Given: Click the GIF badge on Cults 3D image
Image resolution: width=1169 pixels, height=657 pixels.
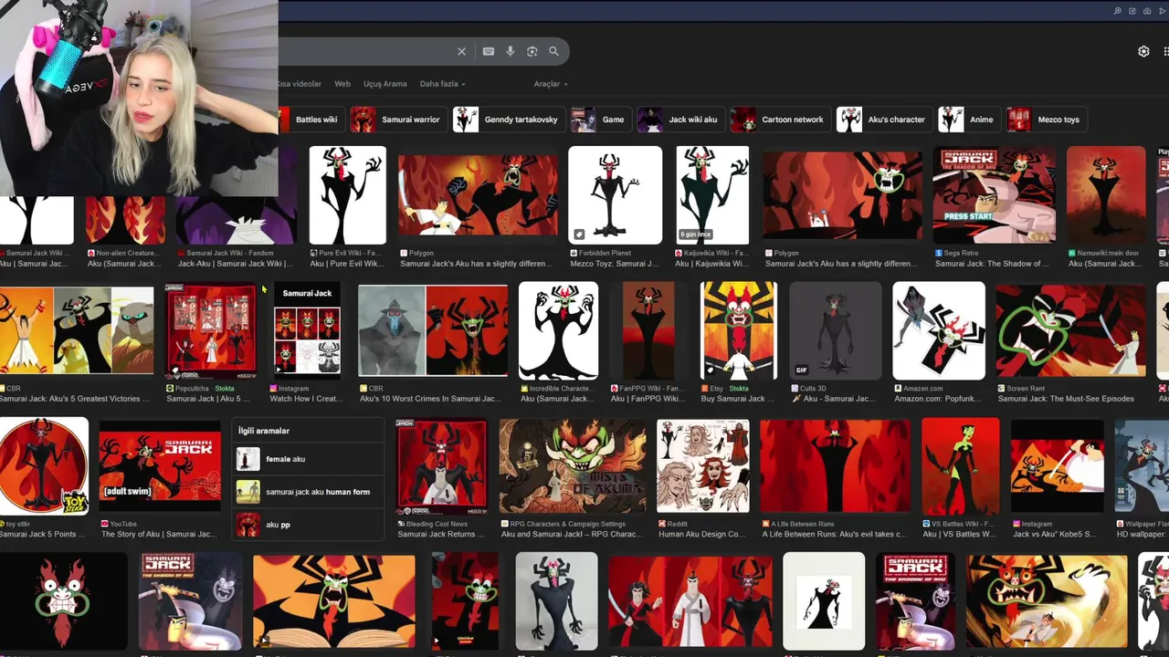Looking at the screenshot, I should click(x=802, y=370).
